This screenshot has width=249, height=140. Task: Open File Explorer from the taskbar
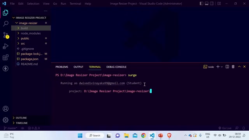126,136
